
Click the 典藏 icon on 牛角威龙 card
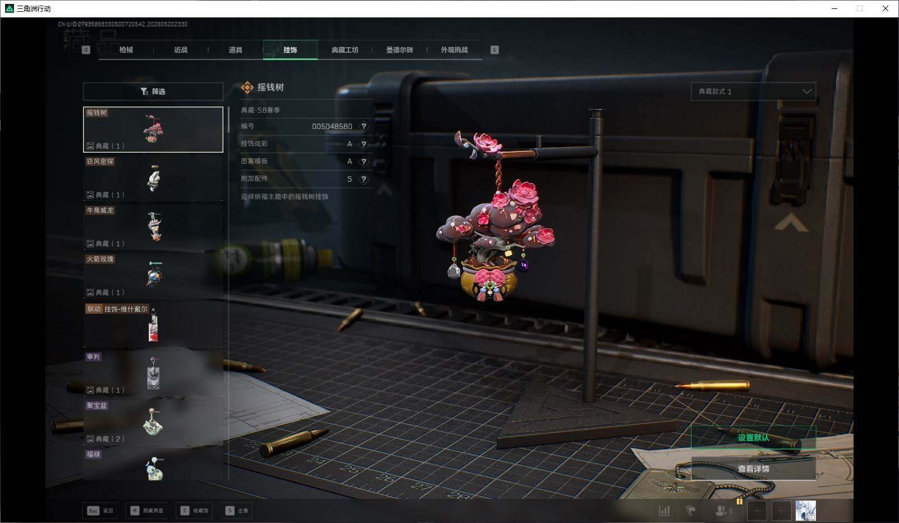pyautogui.click(x=90, y=244)
